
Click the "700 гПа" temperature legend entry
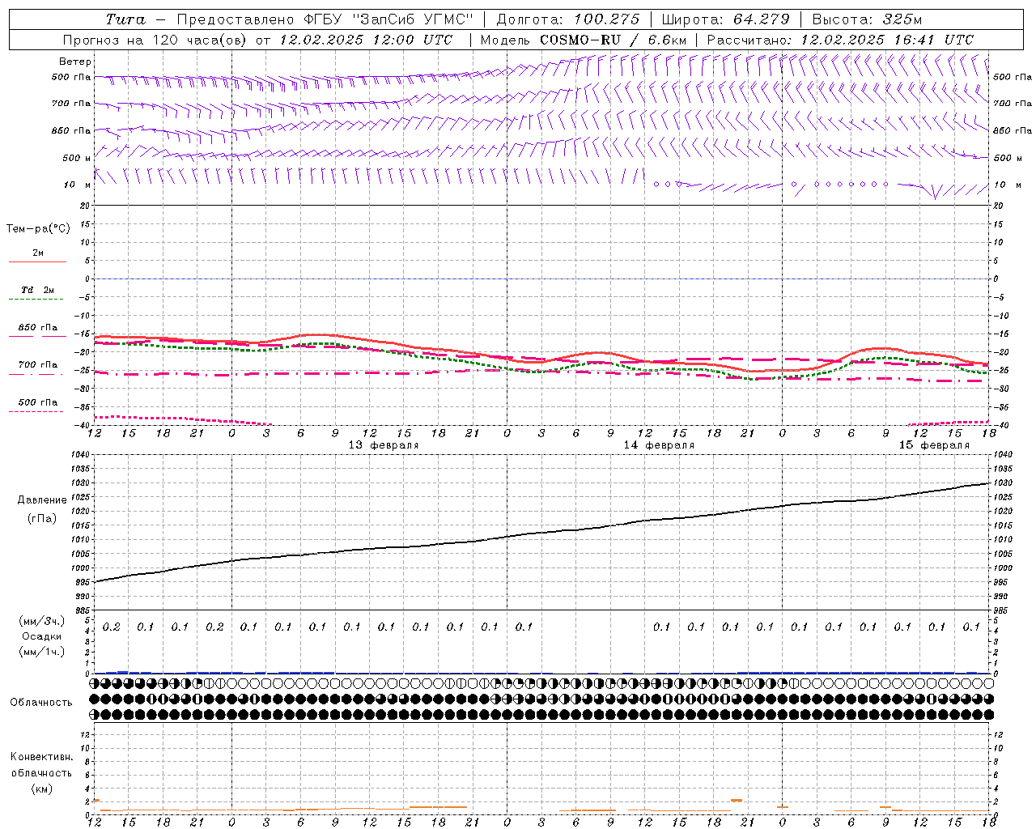pos(38,365)
